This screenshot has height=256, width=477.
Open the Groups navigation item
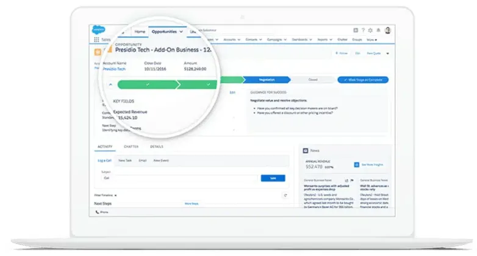pyautogui.click(x=357, y=40)
